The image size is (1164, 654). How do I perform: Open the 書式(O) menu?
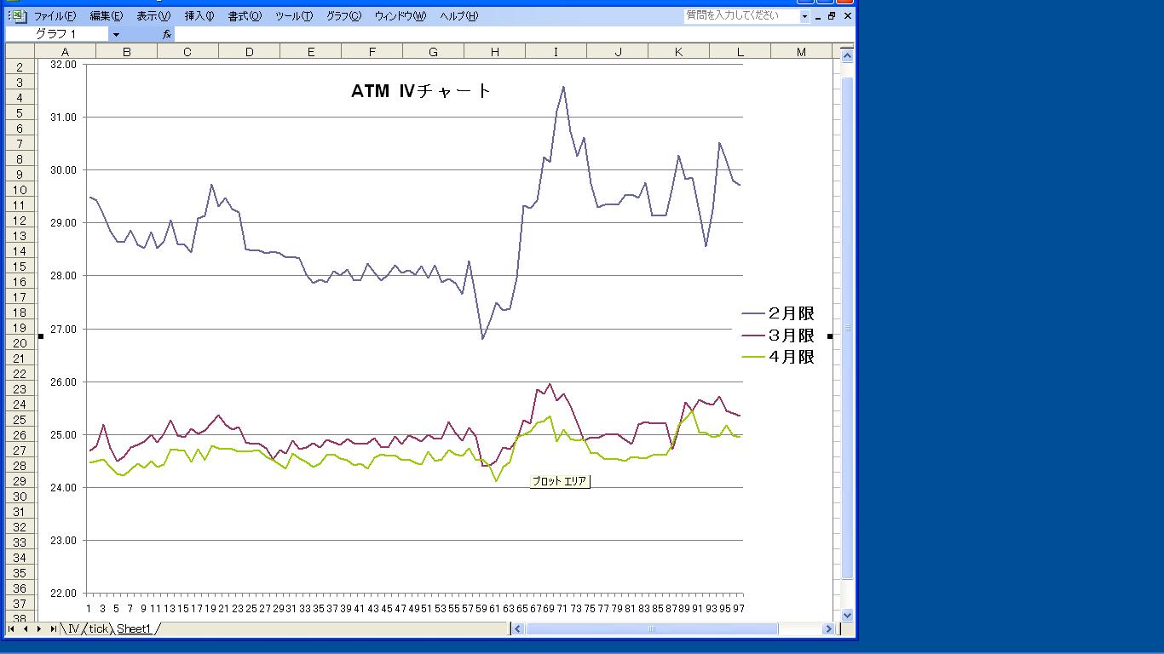pyautogui.click(x=245, y=16)
